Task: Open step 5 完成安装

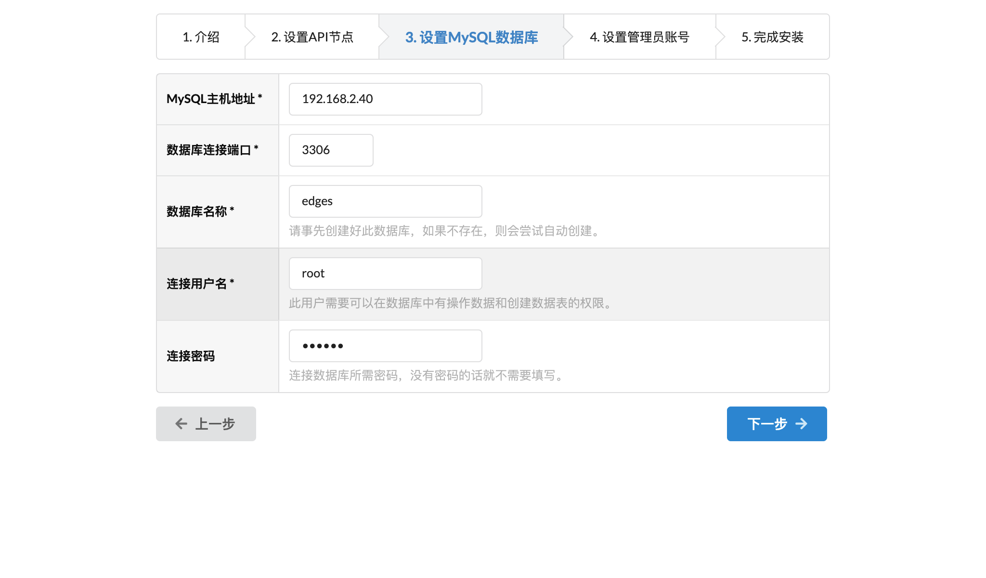Action: 772,37
